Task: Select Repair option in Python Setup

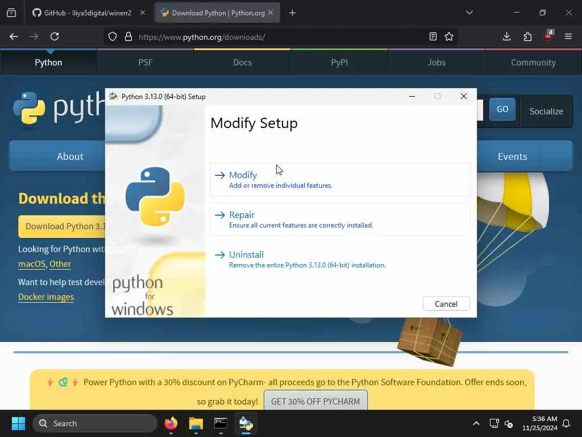Action: click(340, 219)
